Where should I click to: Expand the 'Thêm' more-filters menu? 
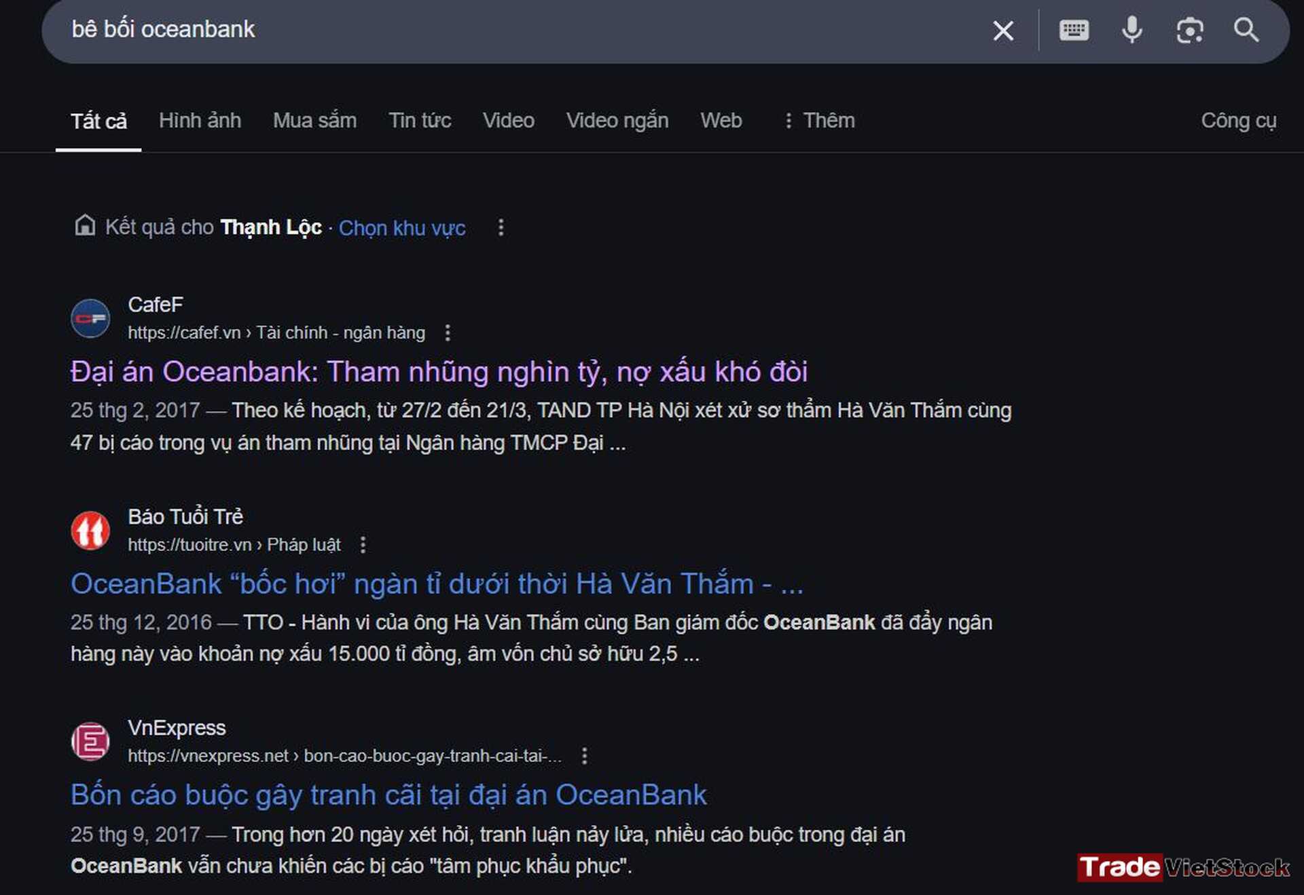(819, 121)
